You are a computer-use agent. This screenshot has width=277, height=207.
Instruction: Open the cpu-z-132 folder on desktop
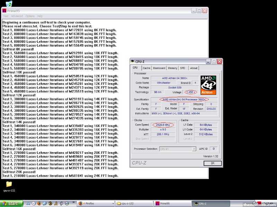click(9, 185)
